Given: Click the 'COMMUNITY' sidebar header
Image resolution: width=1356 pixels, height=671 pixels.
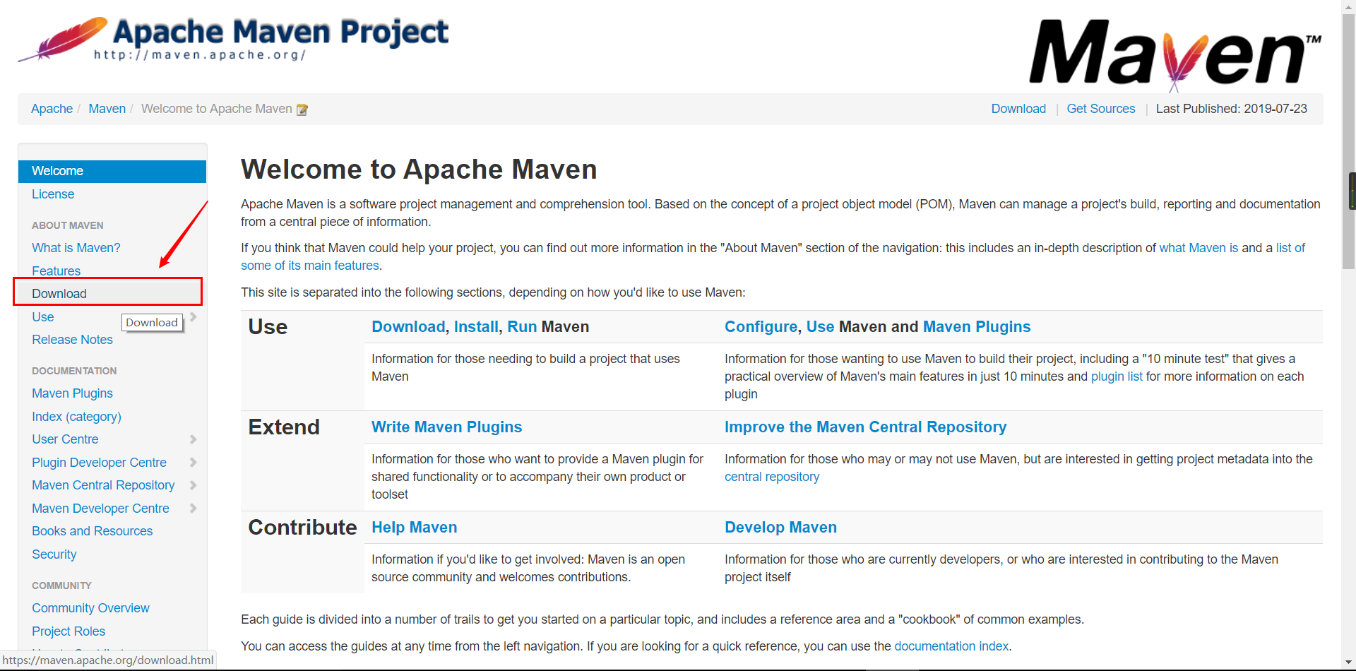Looking at the screenshot, I should [x=61, y=586].
